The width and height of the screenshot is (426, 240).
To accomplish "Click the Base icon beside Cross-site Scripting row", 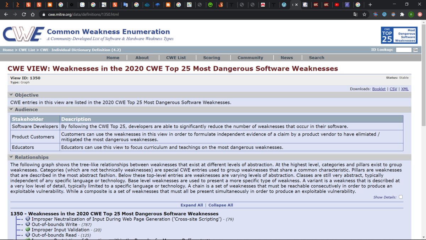I will point(28,219).
